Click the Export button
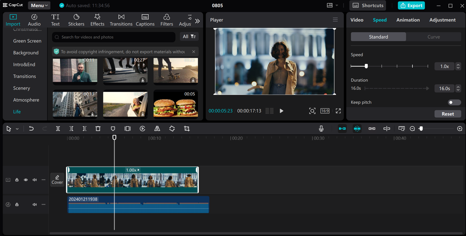This screenshot has width=466, height=236. click(411, 5)
